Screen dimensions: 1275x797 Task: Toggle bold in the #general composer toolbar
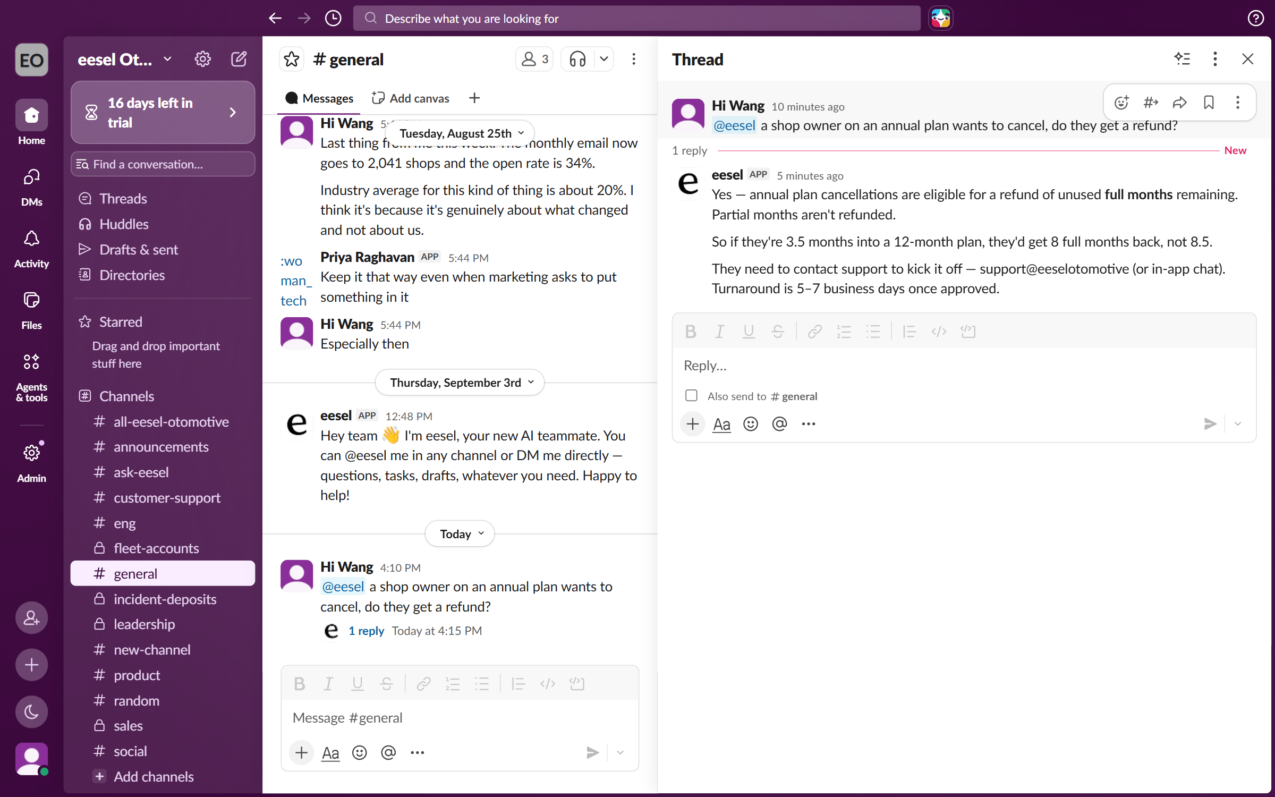[x=300, y=684]
